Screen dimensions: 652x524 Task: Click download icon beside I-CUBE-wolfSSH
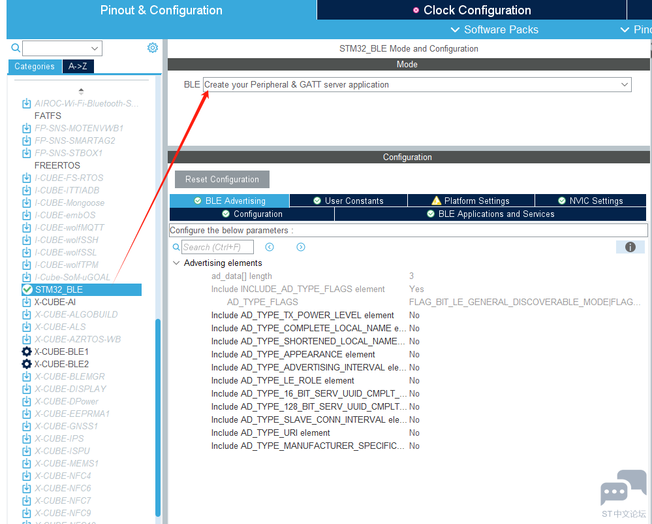pos(27,240)
